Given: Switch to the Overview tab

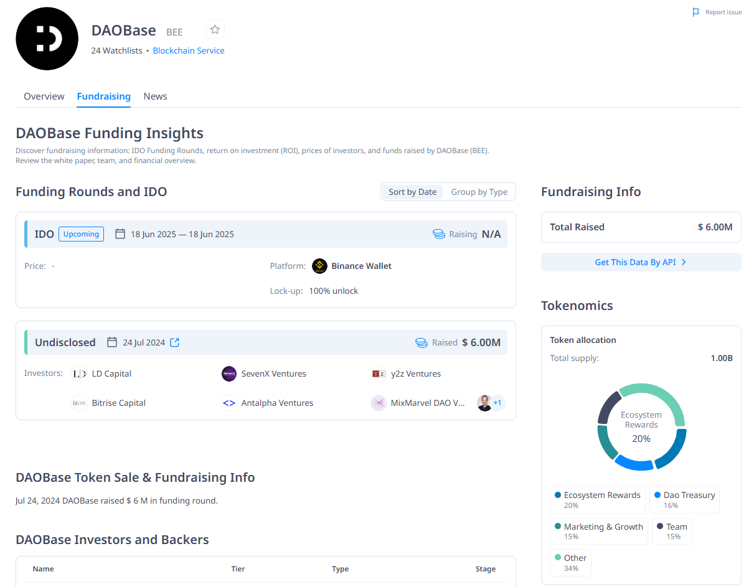Looking at the screenshot, I should click(44, 96).
